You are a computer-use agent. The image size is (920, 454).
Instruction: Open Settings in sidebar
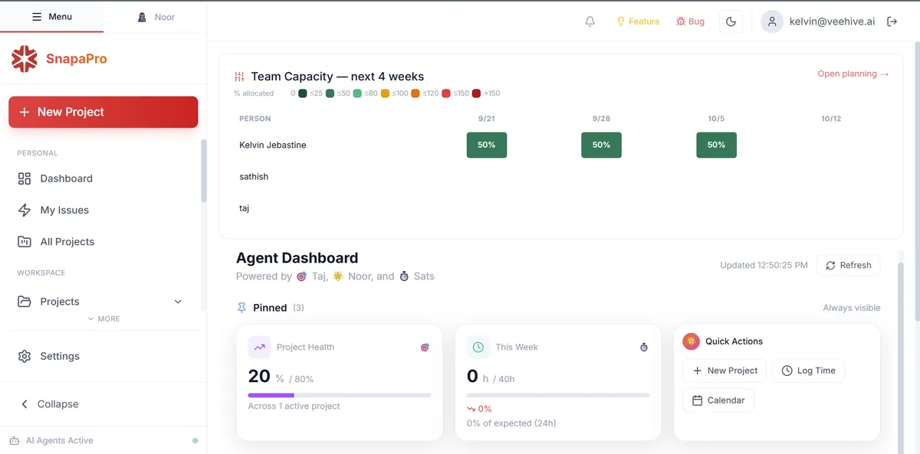[x=103, y=356]
